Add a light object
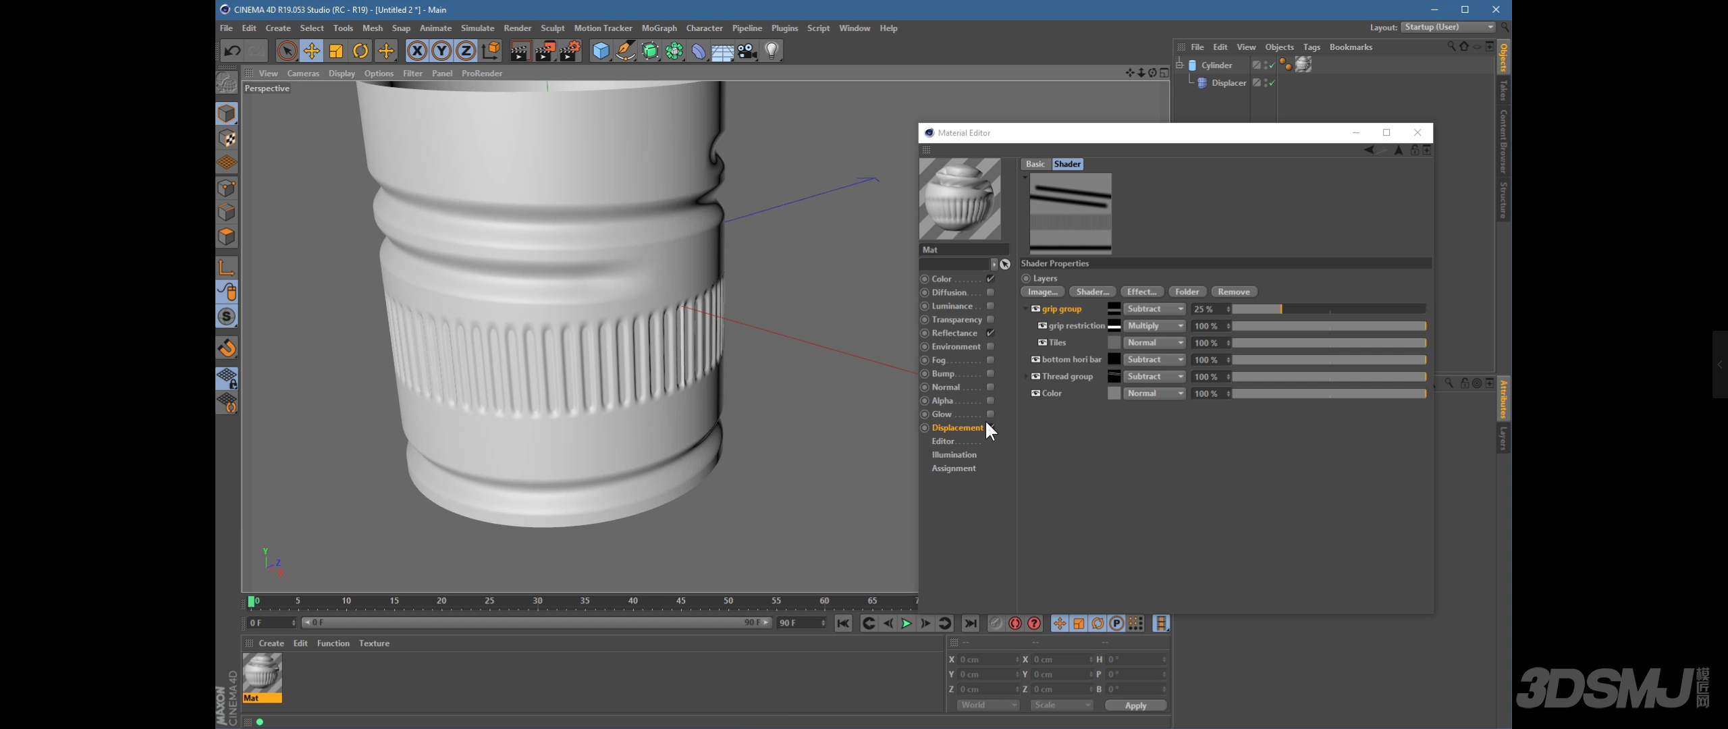Screen dimensions: 1728x729 coord(772,51)
